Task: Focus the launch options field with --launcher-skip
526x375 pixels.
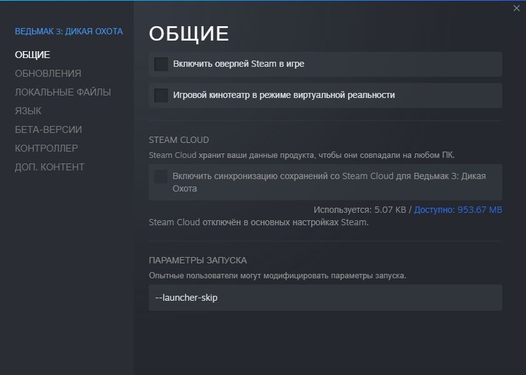Action: click(x=325, y=298)
